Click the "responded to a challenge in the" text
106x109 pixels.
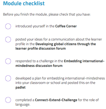click(x=39, y=61)
